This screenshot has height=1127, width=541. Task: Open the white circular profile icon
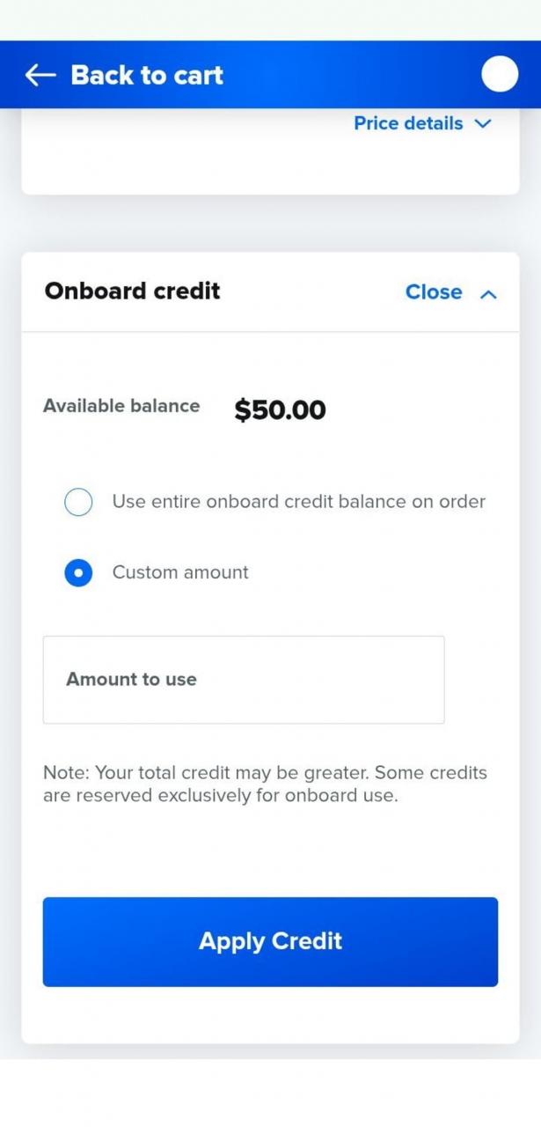(500, 75)
